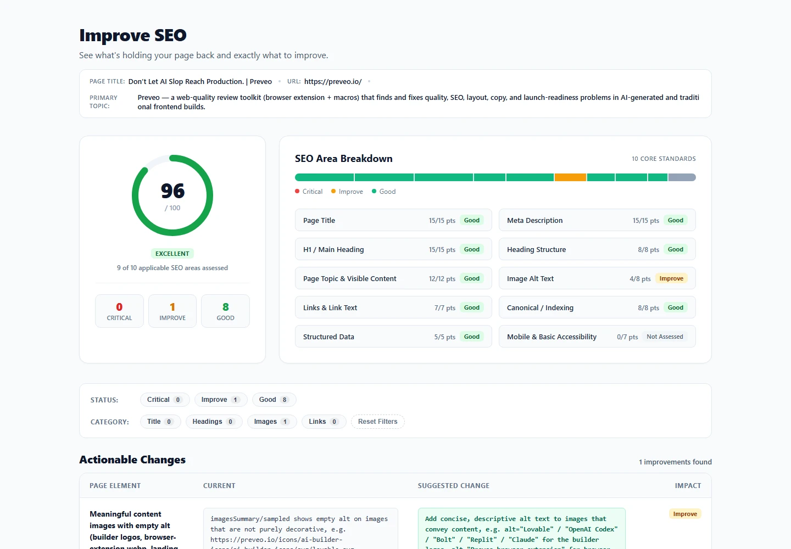Click the 96 score circle gauge
The image size is (791, 549).
(x=172, y=195)
